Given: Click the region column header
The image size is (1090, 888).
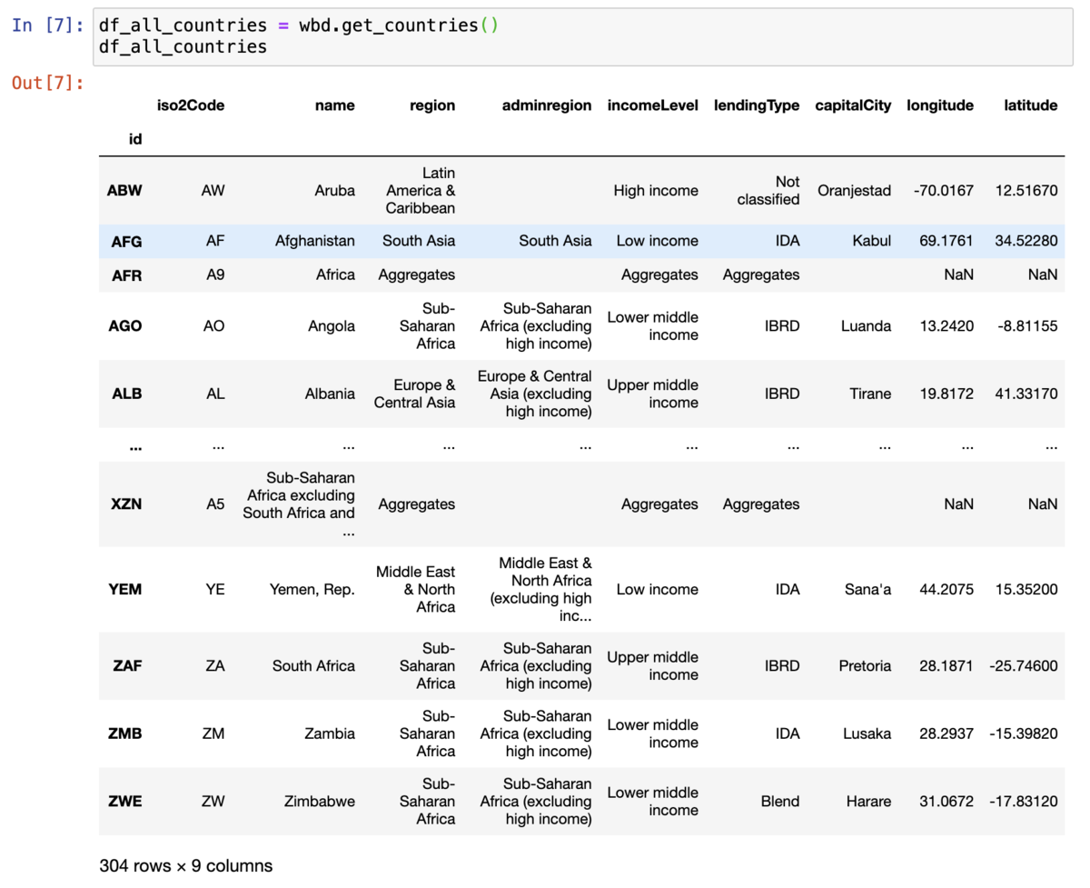Looking at the screenshot, I should point(432,105).
